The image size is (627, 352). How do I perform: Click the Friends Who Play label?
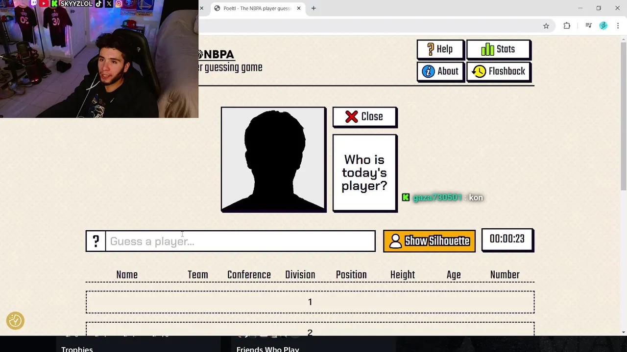pos(267,349)
